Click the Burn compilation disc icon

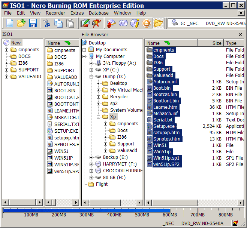(x=111, y=23)
